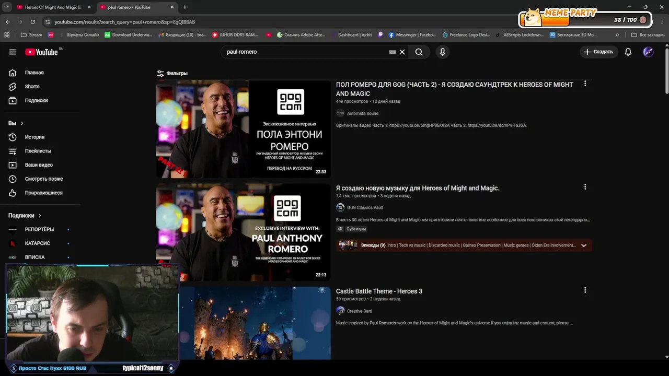Open the tab search dropdown arrow
This screenshot has height=376, width=669.
pyautogui.click(x=7, y=7)
